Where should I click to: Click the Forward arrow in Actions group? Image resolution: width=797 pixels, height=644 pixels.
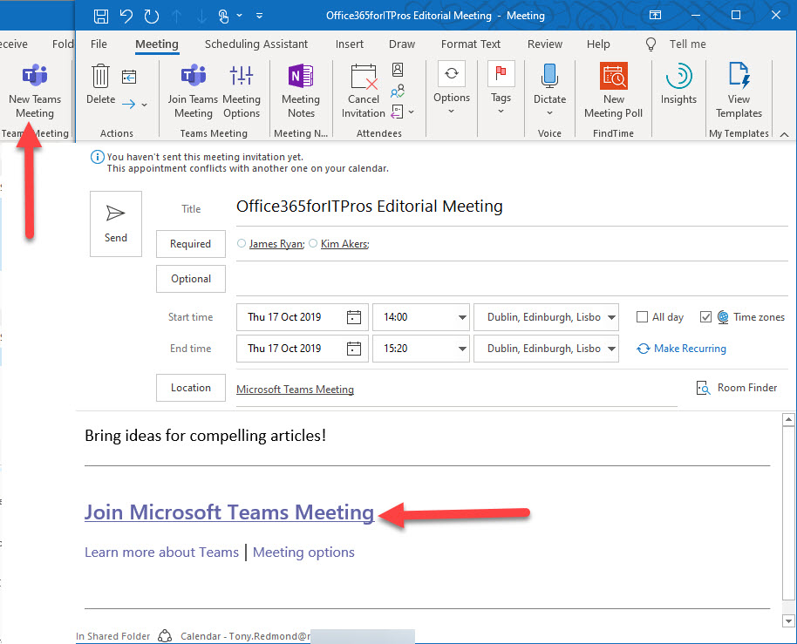tap(128, 104)
